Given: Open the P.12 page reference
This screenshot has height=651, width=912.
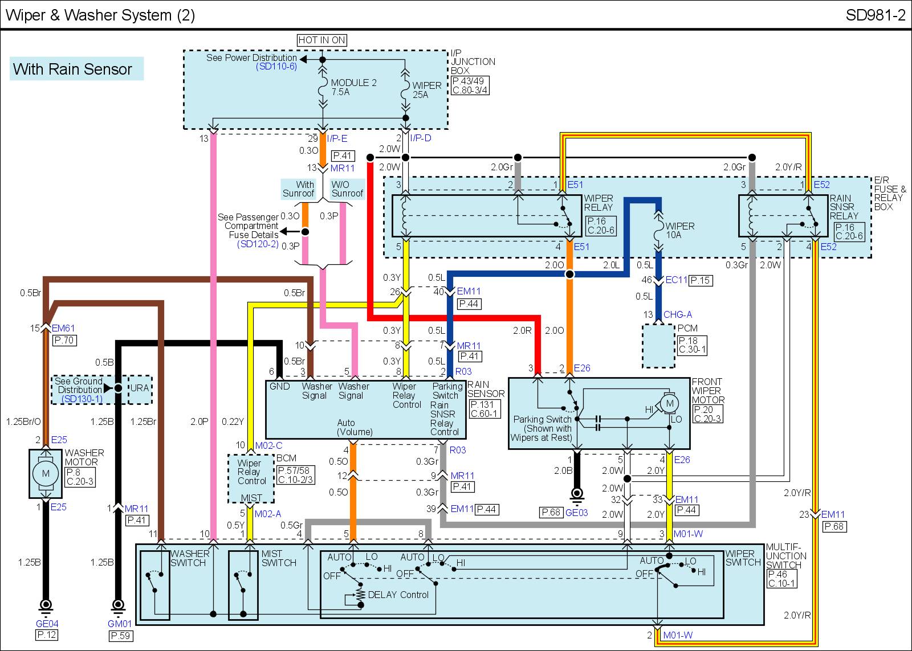Looking at the screenshot, I should [x=47, y=634].
